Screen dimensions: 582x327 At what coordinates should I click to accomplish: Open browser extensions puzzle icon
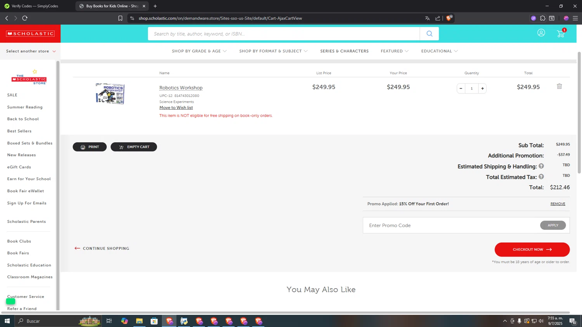542,18
